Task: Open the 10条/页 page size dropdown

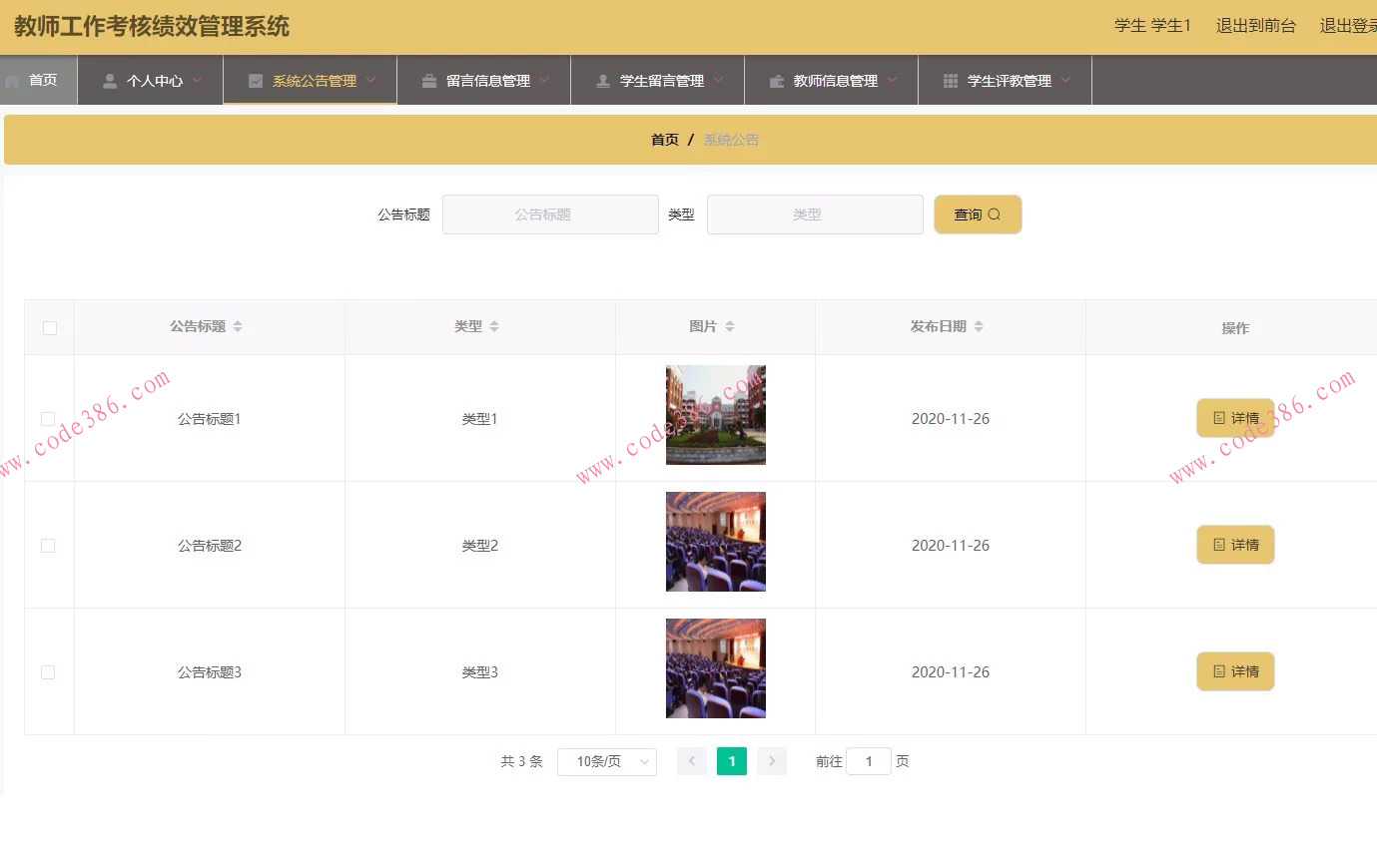Action: pos(606,761)
